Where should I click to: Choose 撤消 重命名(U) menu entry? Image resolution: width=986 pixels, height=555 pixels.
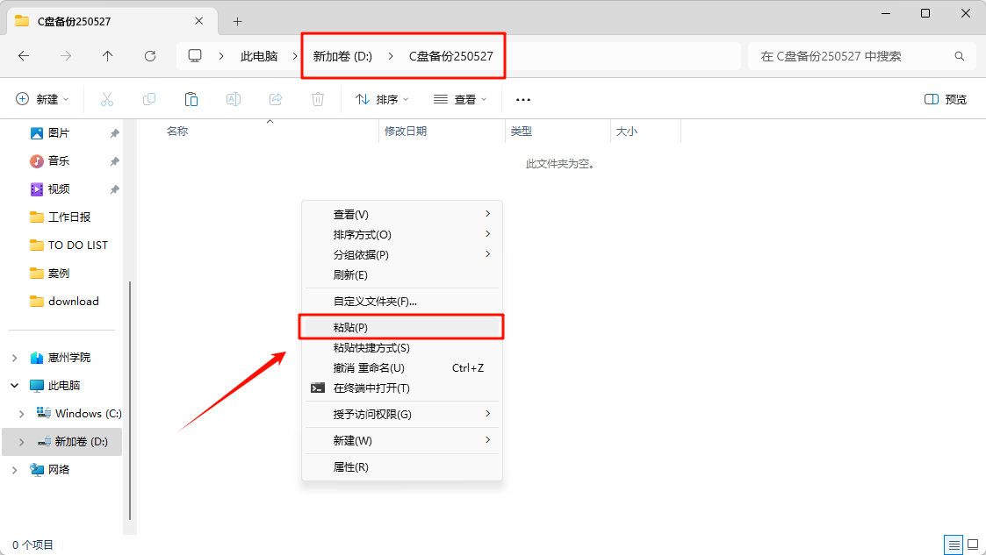[x=402, y=367]
